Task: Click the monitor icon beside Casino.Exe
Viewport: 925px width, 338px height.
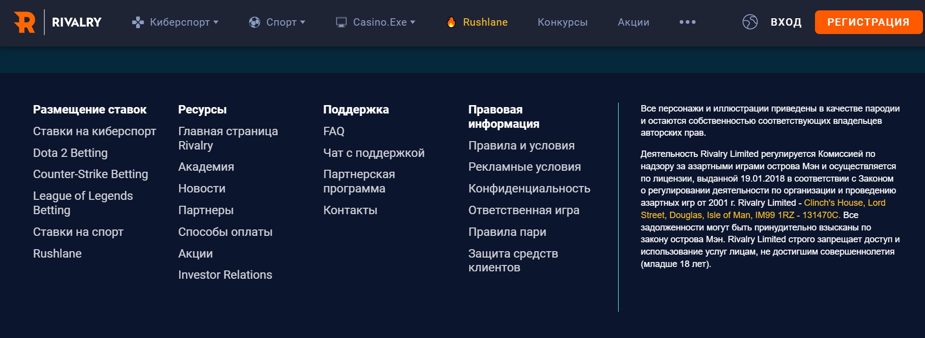Action: (341, 22)
